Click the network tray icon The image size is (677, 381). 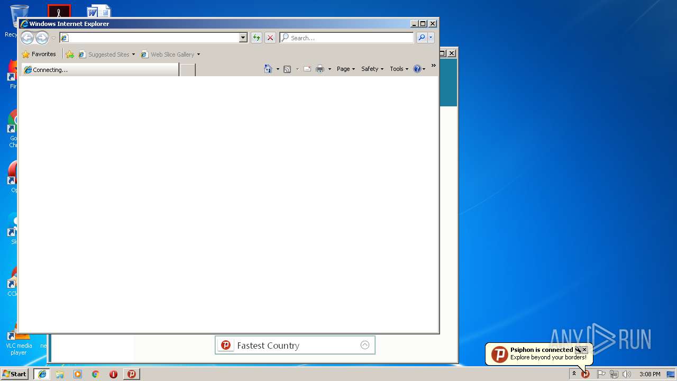pos(614,374)
